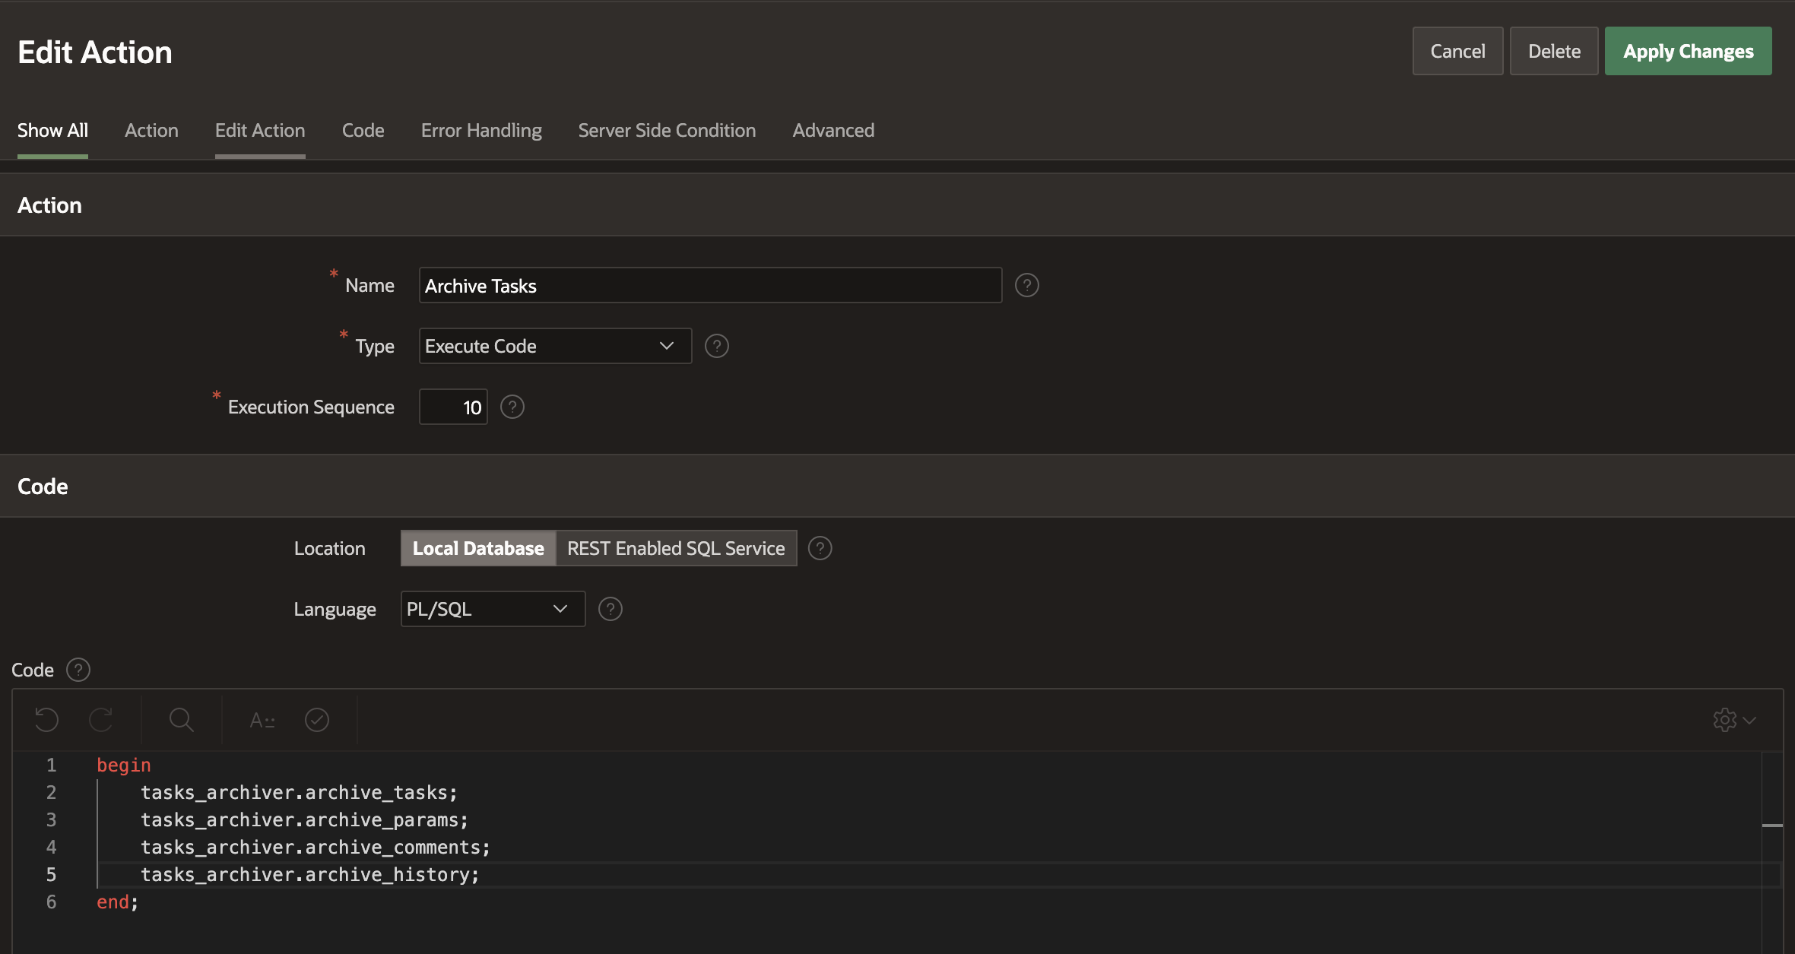
Task: Switch to the Error Handling tab
Action: 481,130
